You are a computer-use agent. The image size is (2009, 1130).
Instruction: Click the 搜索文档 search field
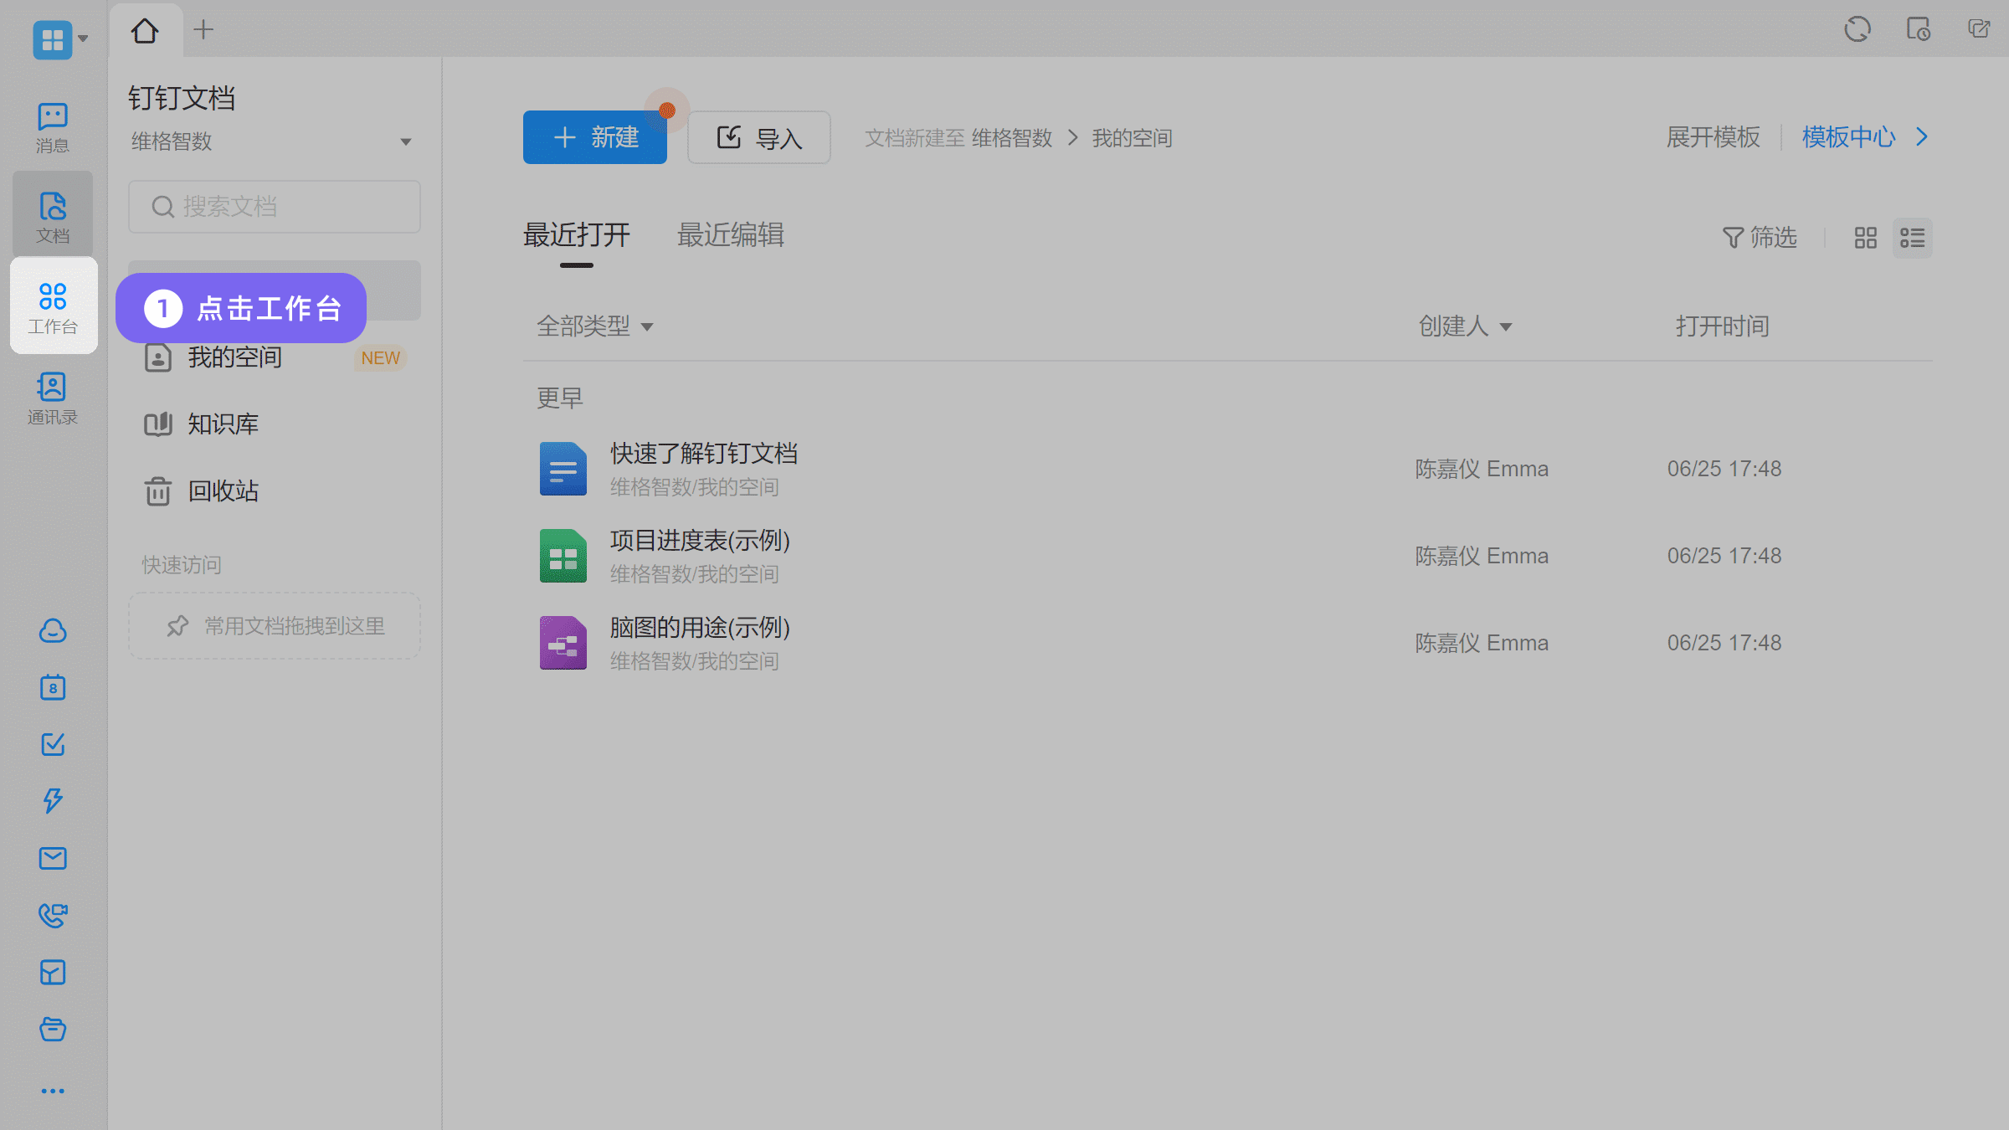point(275,207)
